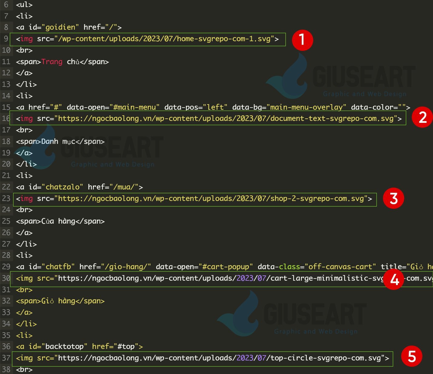Select line number 23 in the gutter
The width and height of the screenshot is (433, 374).
(6, 198)
